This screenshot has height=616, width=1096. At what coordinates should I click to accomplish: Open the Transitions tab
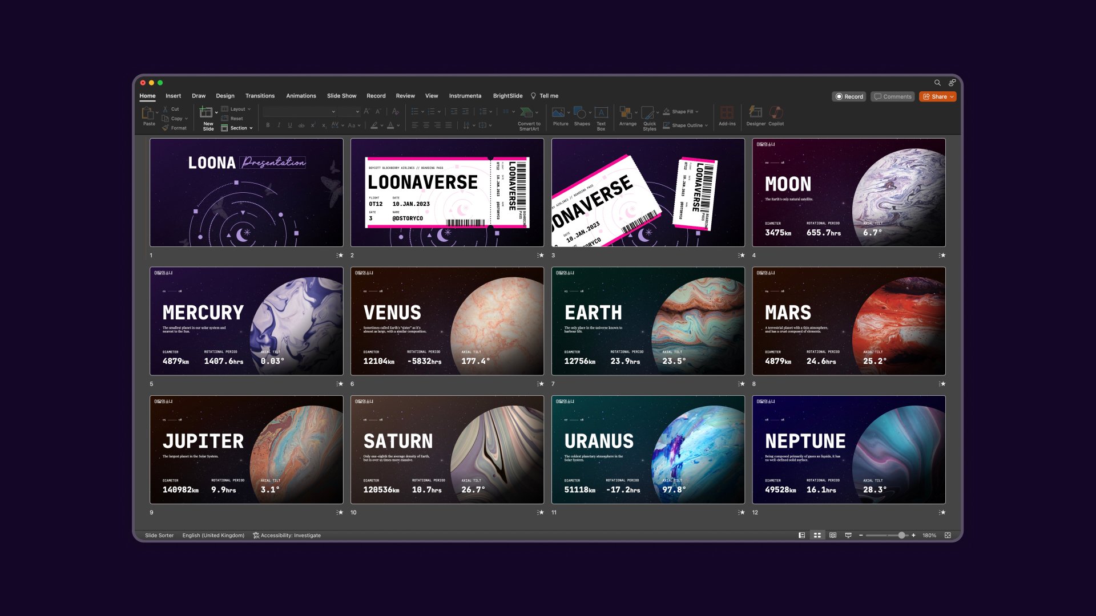tap(260, 96)
